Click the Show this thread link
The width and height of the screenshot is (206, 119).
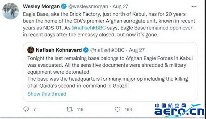point(47,94)
